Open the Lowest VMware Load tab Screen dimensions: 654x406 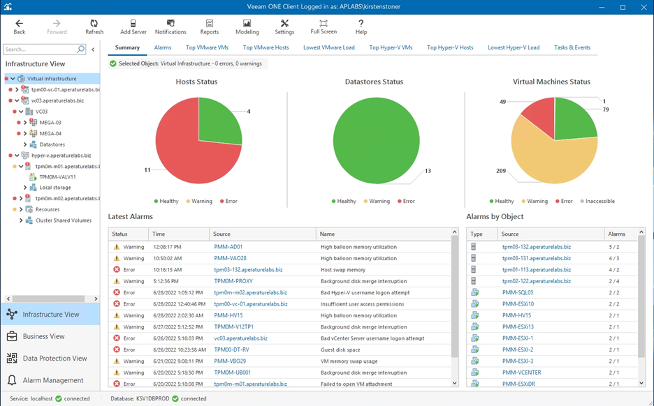tap(328, 47)
